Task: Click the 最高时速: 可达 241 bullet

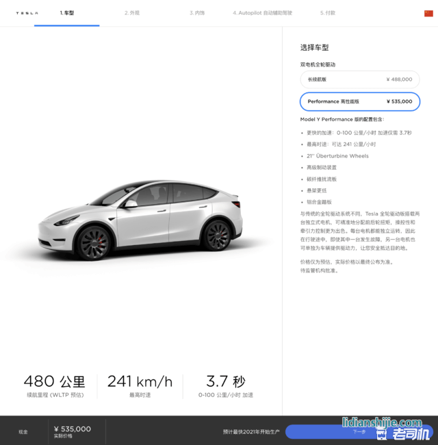Action: (x=342, y=144)
